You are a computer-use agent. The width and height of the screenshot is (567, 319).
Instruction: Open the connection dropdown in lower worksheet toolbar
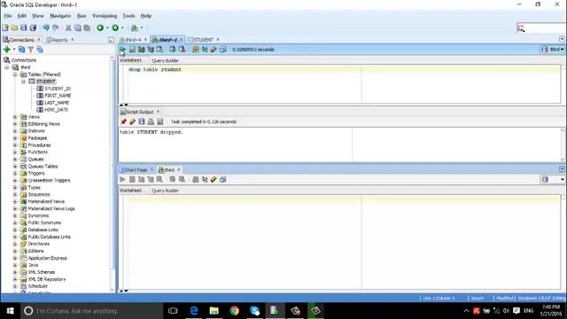[x=553, y=179]
